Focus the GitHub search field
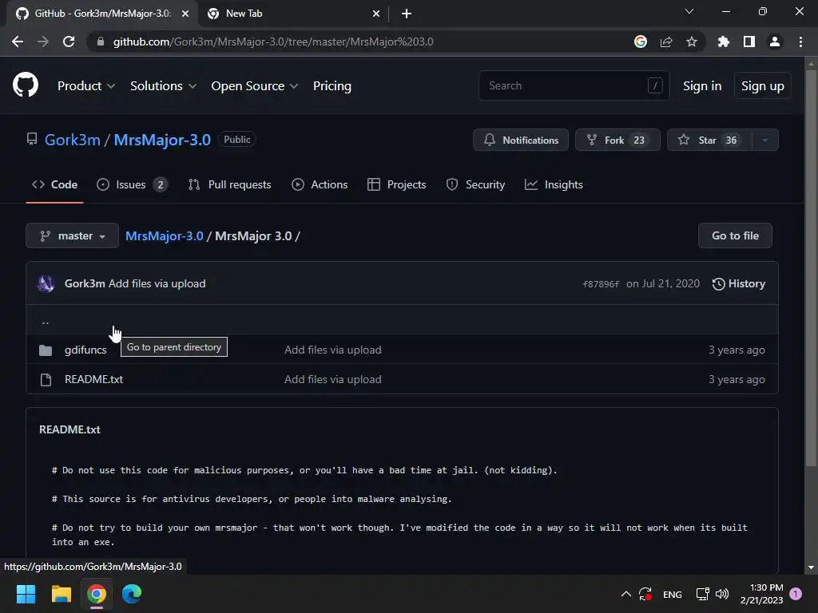Viewport: 818px width, 613px height. [x=574, y=85]
